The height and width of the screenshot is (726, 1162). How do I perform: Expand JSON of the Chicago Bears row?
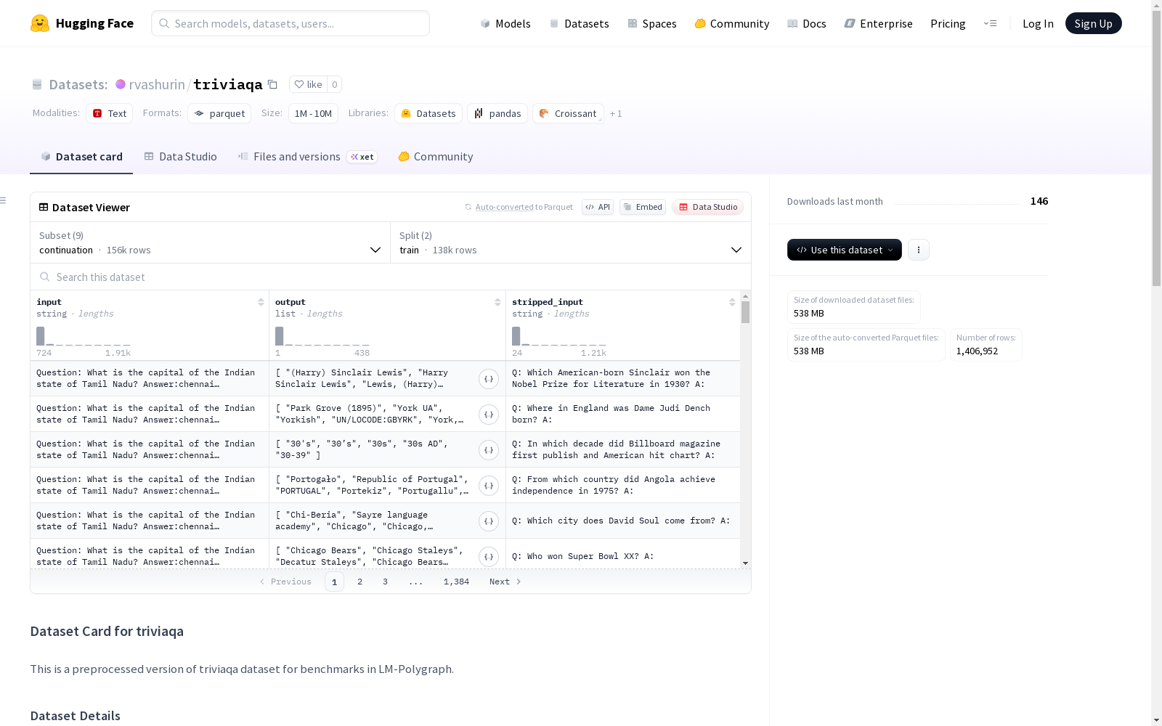tap(489, 557)
